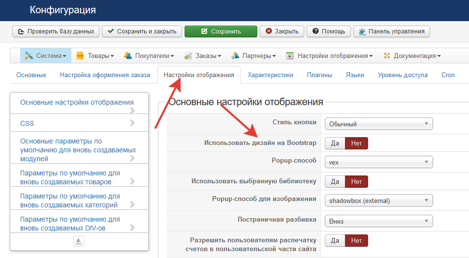The image size is (469, 258).
Task: Open the Popup-способ dropdown showing vex
Action: 378,162
